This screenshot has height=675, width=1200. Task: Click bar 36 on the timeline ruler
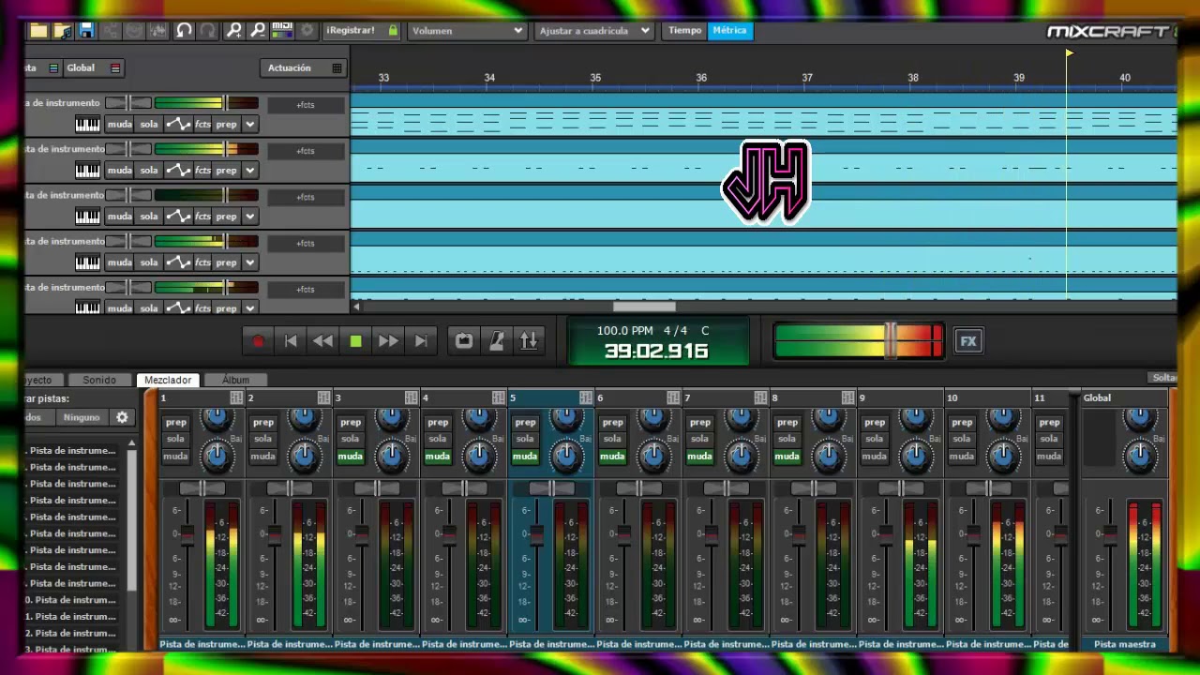tap(701, 78)
